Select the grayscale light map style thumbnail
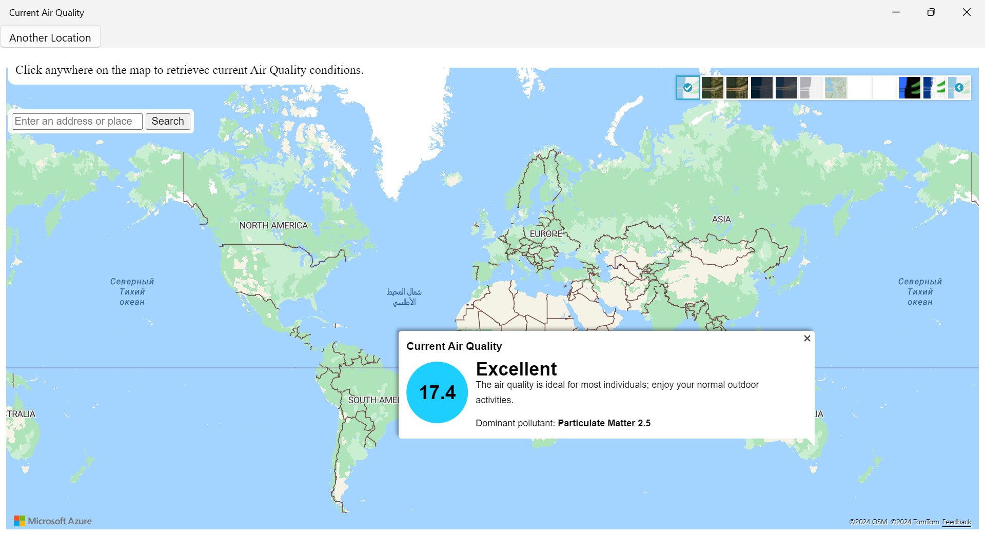Image resolution: width=985 pixels, height=554 pixels. coord(811,88)
